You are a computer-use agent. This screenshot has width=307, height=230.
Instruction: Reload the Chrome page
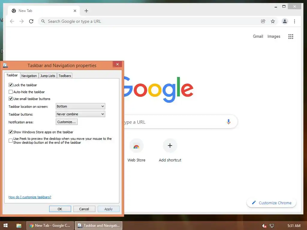click(x=31, y=21)
